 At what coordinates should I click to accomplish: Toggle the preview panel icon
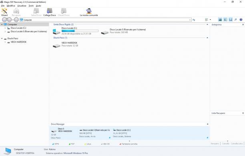pos(225,20)
